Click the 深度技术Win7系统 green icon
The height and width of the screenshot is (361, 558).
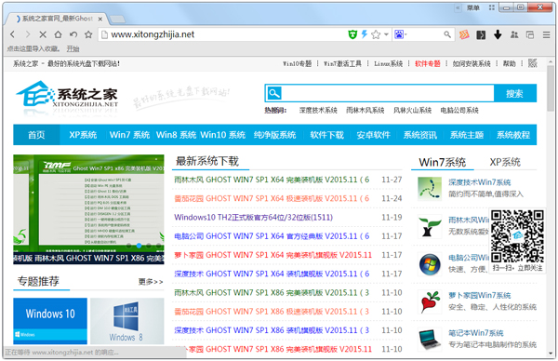[430, 188]
